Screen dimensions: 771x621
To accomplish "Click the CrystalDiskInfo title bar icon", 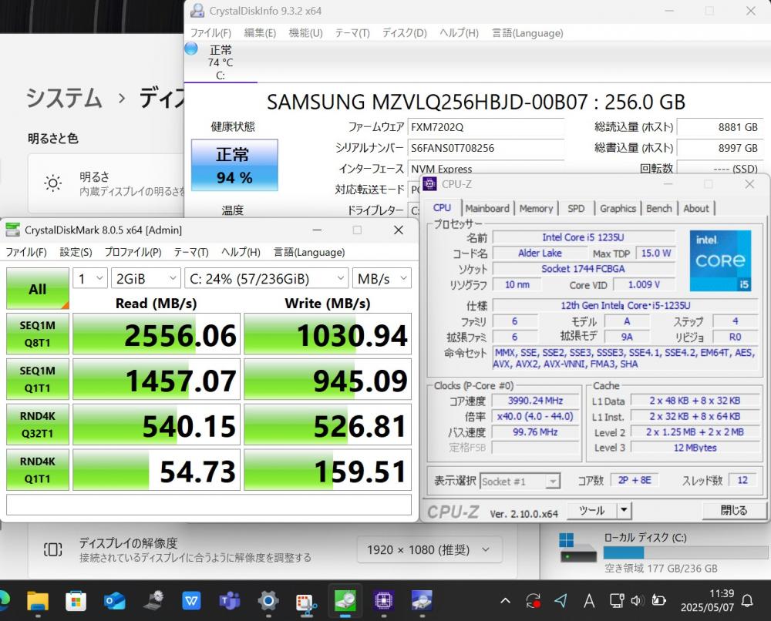I will 197,10.
